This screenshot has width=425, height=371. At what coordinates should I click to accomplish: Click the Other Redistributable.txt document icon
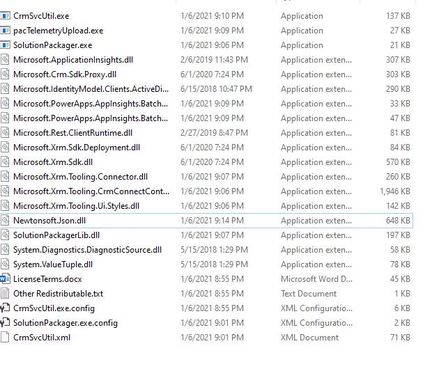(5, 294)
